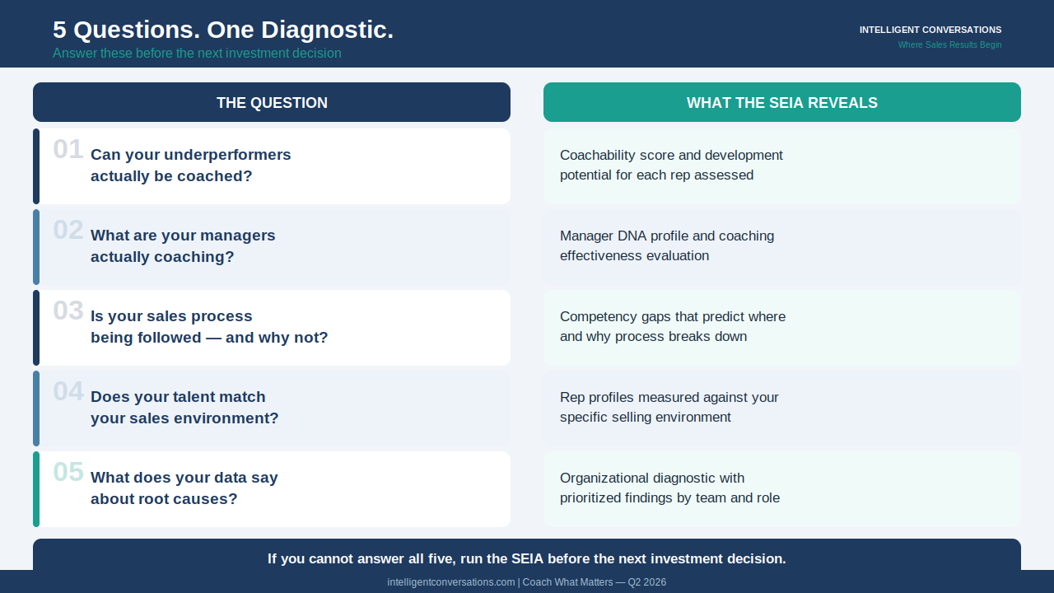Click the 04 number badge

click(68, 391)
